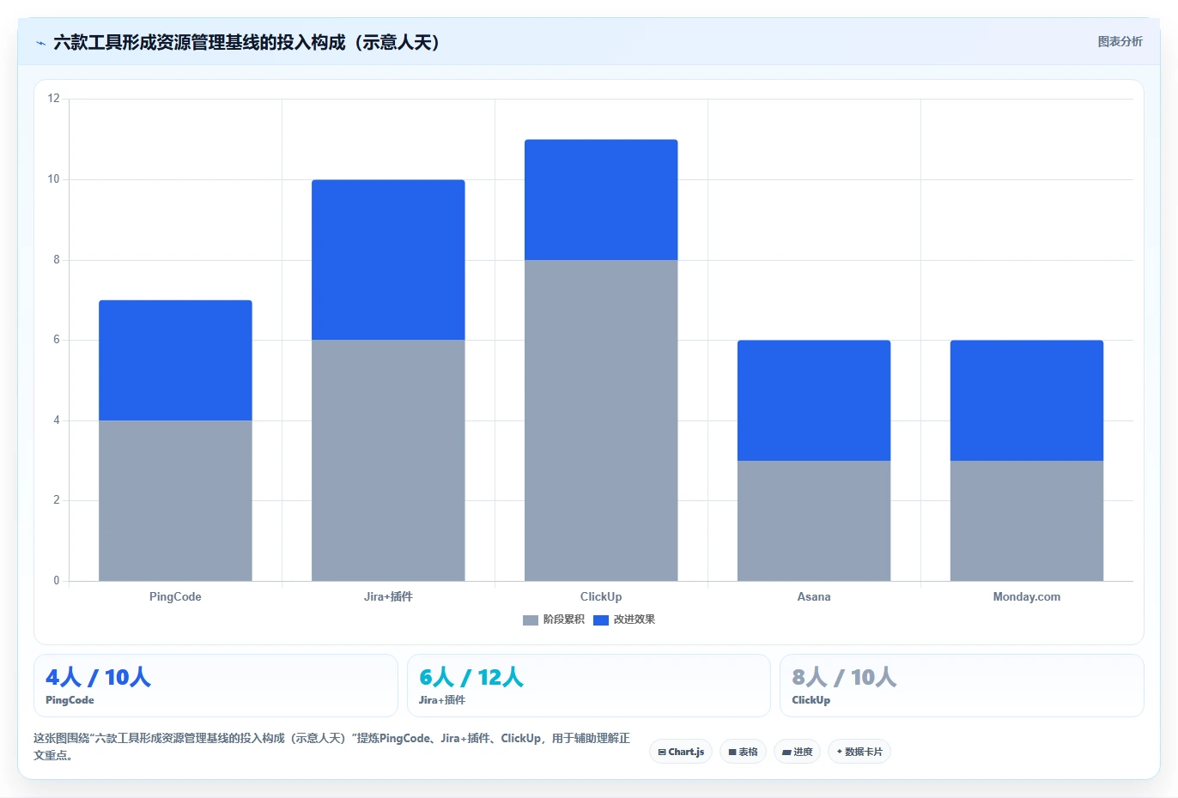Click the Jira+插件 axis label
Viewport: 1178px width, 798px height.
[x=388, y=596]
